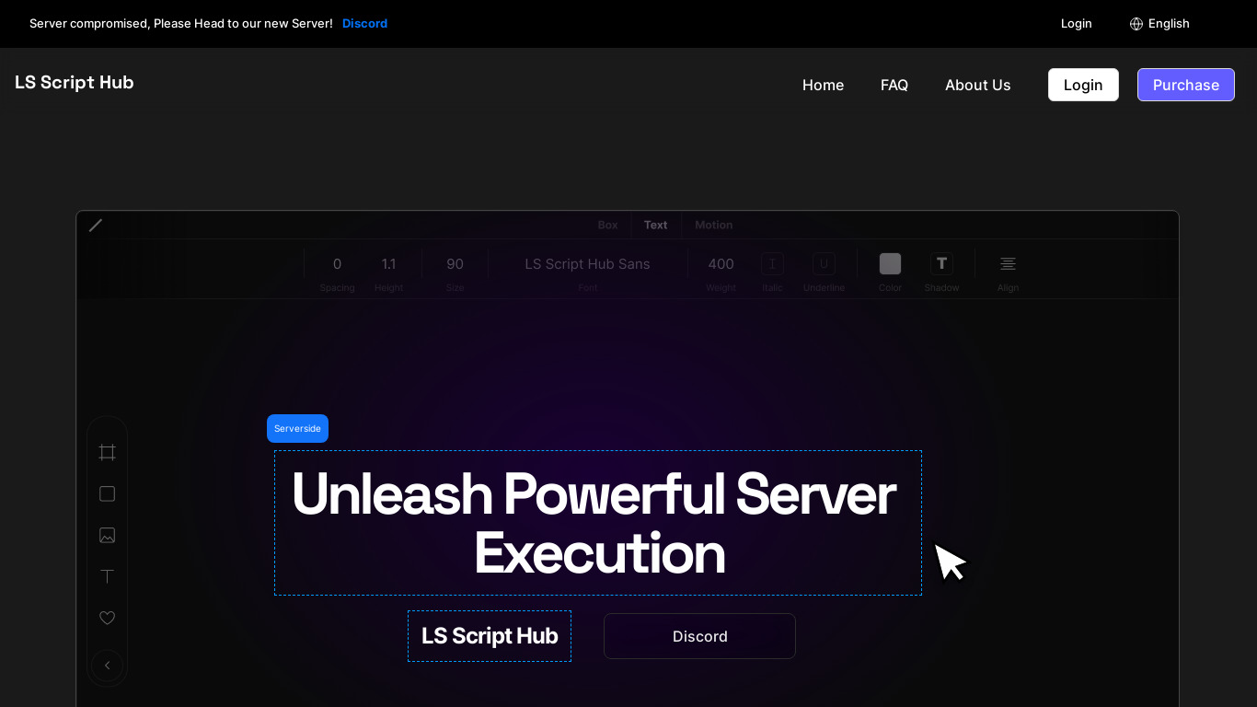Select the Unleash Powerful Server Execution headline
This screenshot has height=707, width=1257.
tap(598, 523)
